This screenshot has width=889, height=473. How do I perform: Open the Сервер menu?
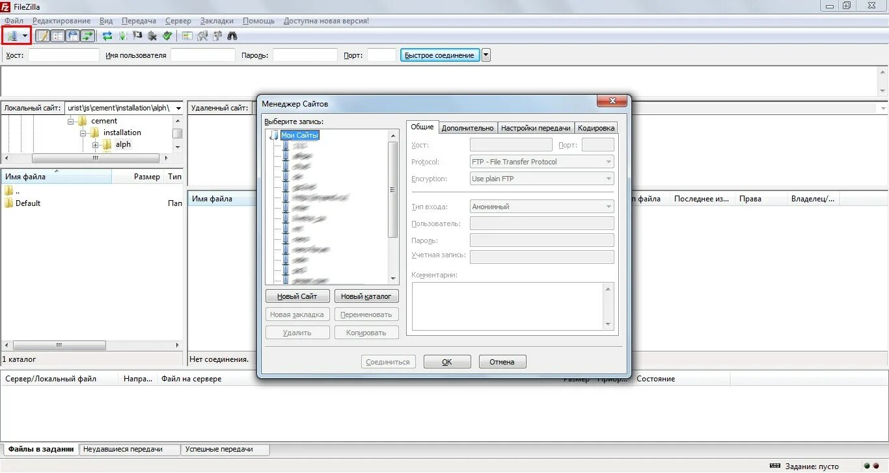[x=178, y=21]
